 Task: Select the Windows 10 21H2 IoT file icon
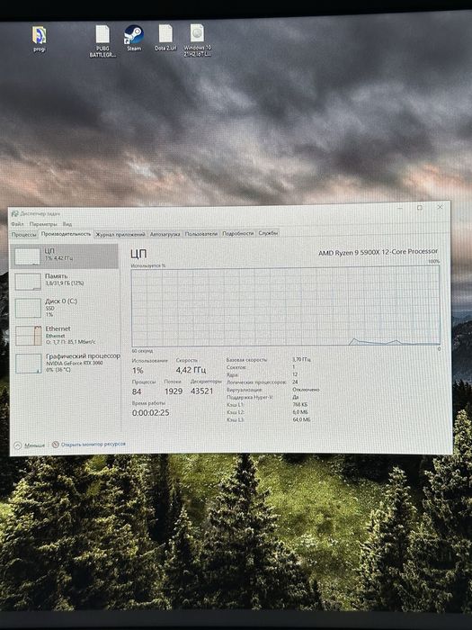pyautogui.click(x=197, y=40)
